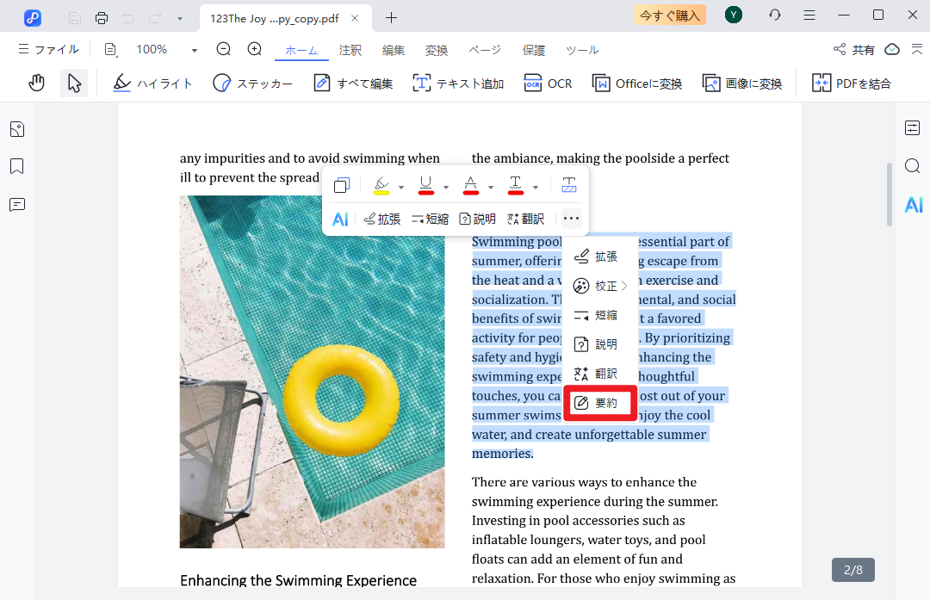Expand the 校正 submenu
Viewport: 930px width, 600px height.
point(601,286)
